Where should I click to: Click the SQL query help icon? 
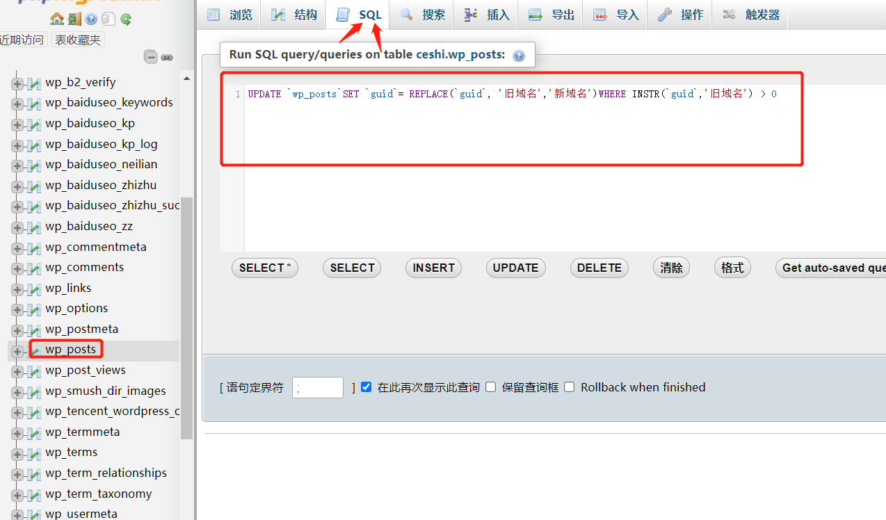(x=519, y=56)
